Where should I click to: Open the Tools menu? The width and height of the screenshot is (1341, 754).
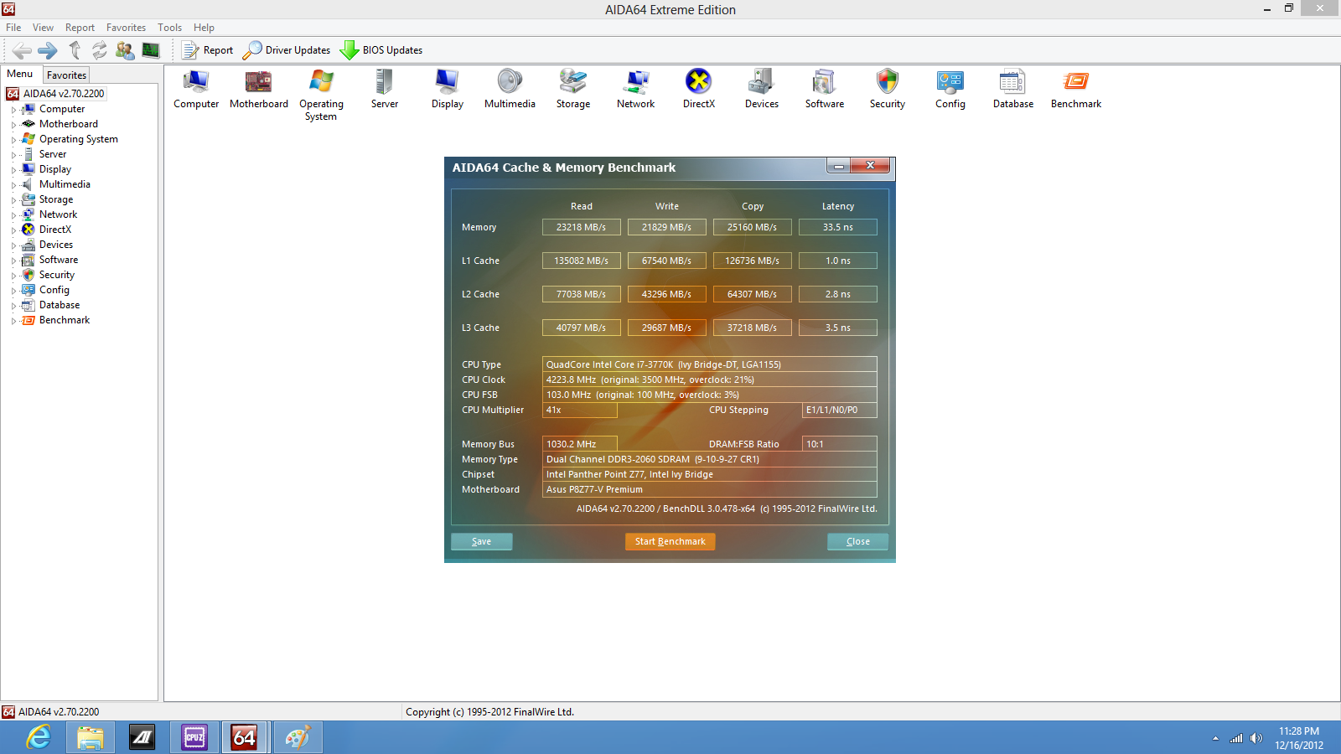(169, 28)
